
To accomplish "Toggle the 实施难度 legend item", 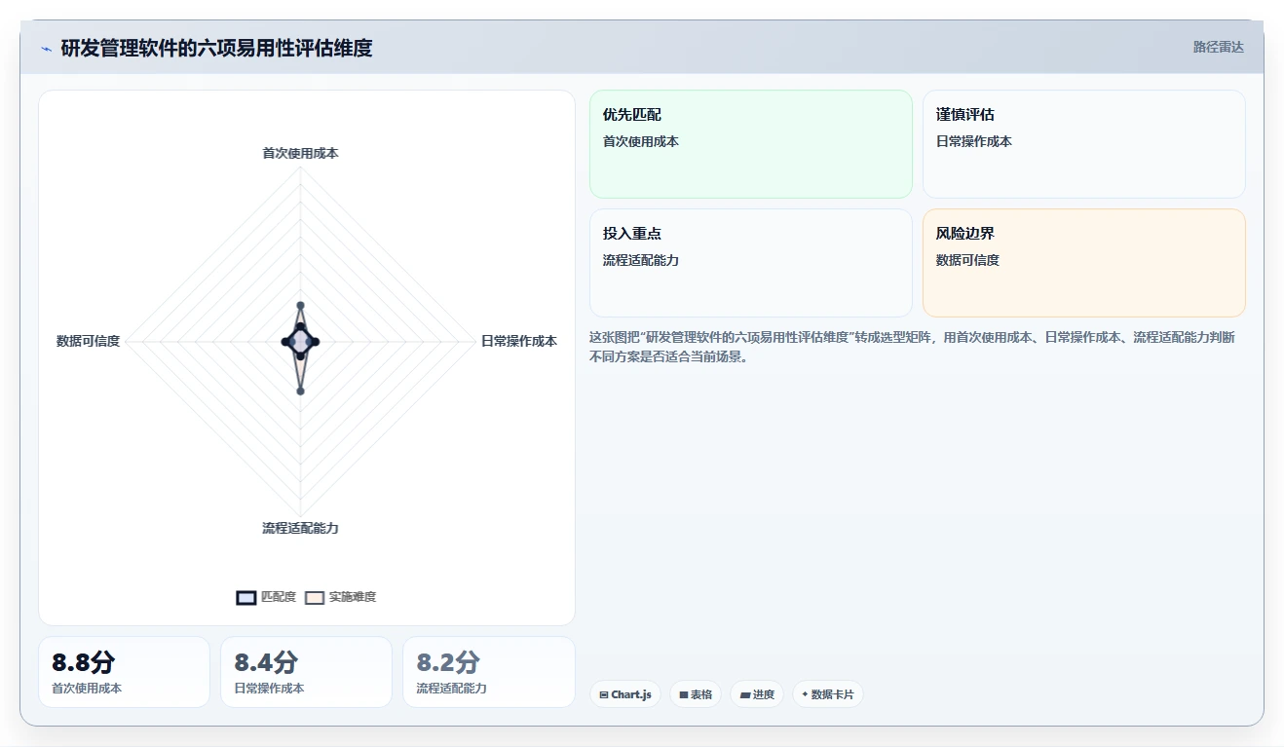I will tap(340, 597).
